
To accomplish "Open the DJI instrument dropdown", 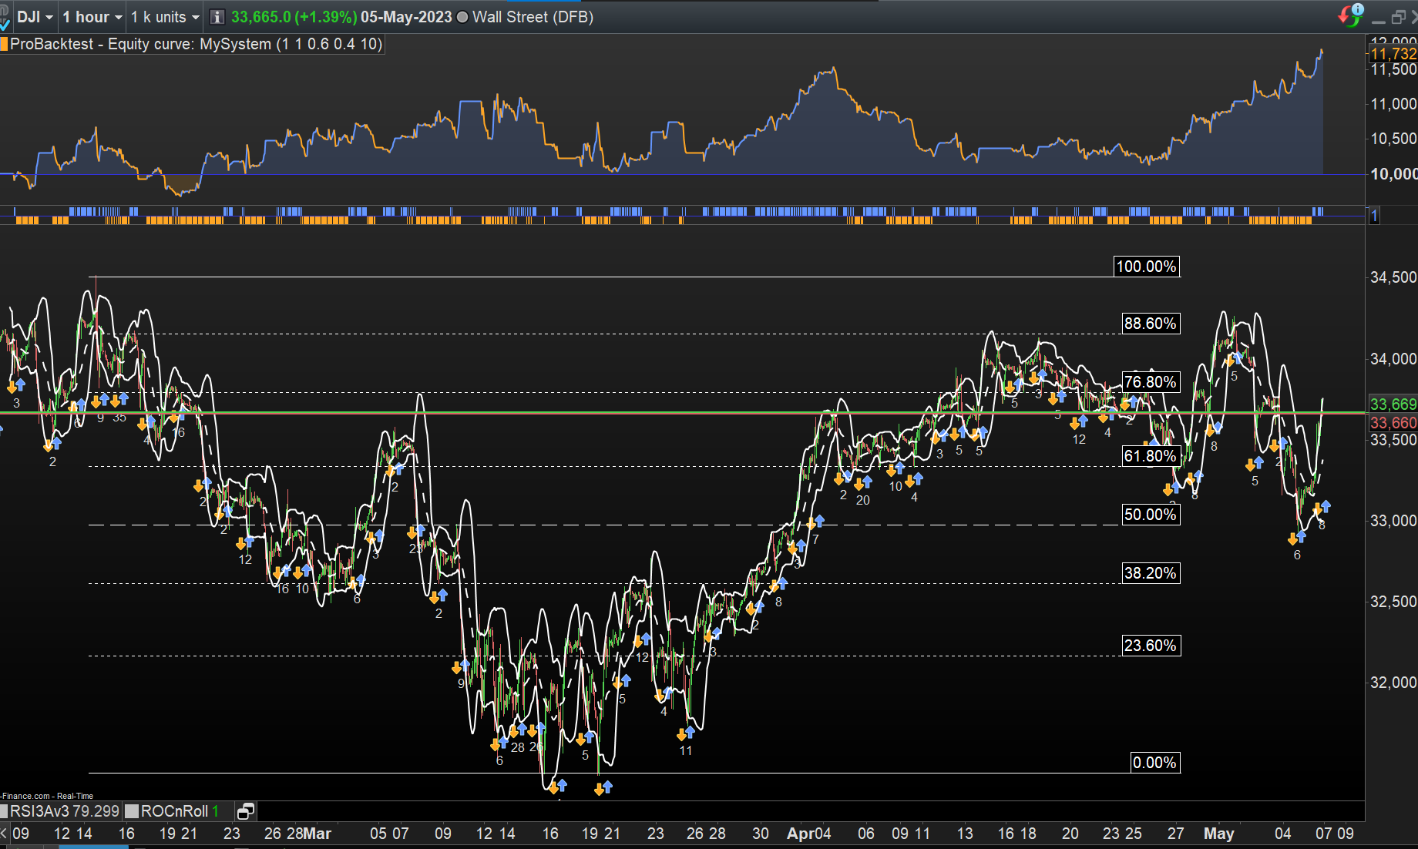I will tap(35, 17).
